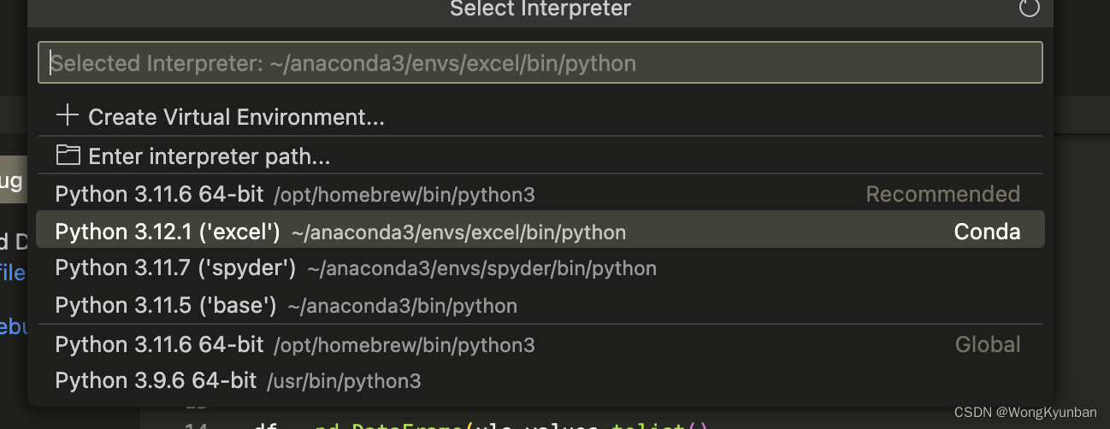The width and height of the screenshot is (1110, 429).
Task: Click the Select Interpreter title bar
Action: pos(540,9)
